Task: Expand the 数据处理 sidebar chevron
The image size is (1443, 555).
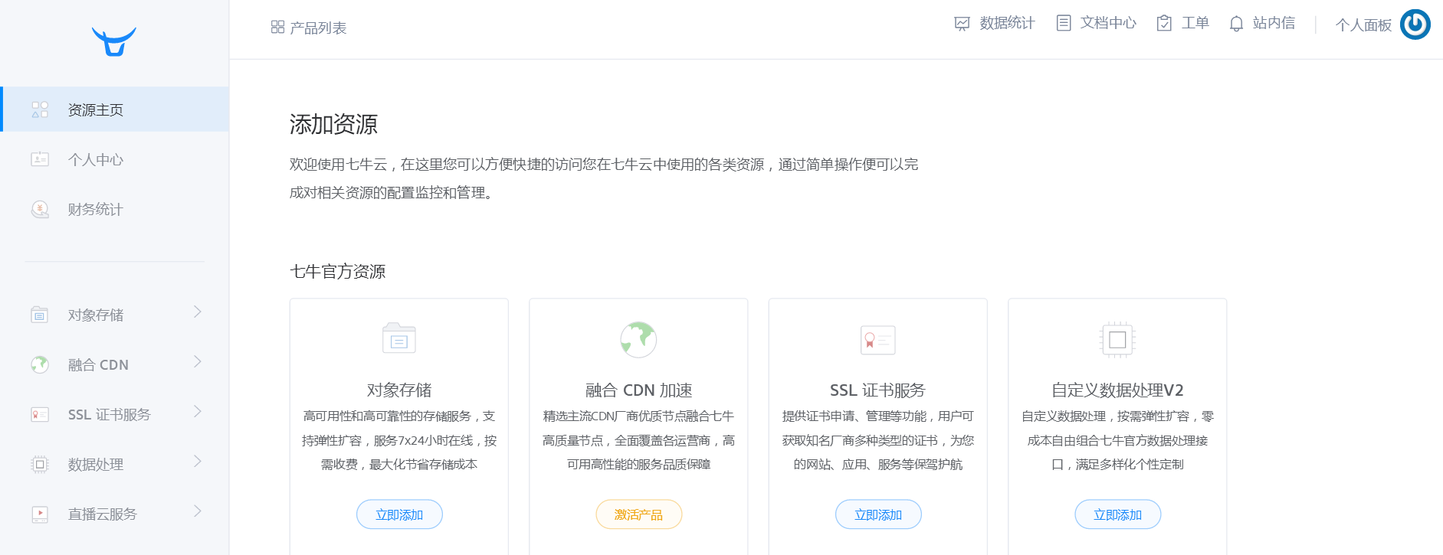Action: click(x=198, y=461)
